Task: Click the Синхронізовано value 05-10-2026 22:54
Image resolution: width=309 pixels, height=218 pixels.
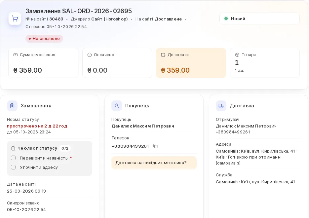Action: tap(26, 209)
